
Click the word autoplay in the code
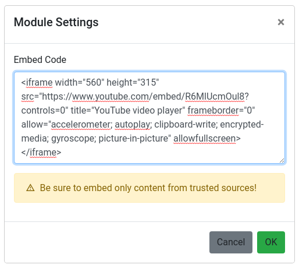tap(133, 125)
